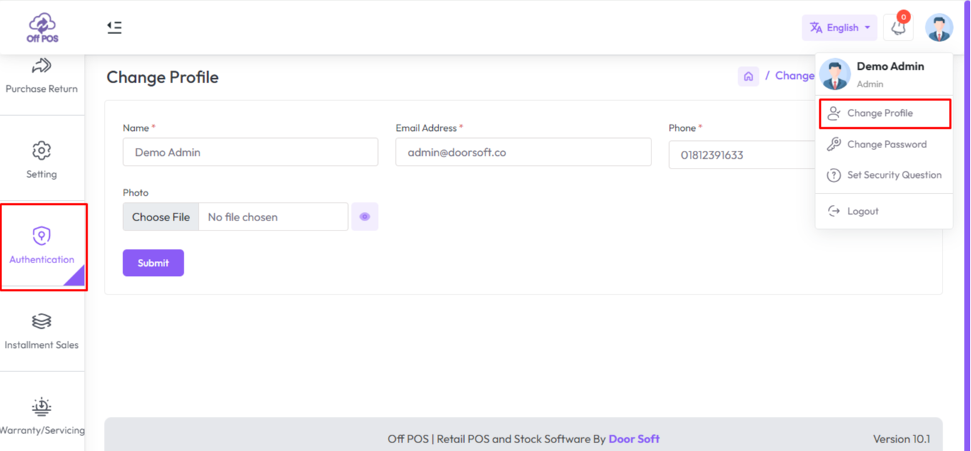The width and height of the screenshot is (971, 451).
Task: Click the Choose File button
Action: (x=161, y=217)
